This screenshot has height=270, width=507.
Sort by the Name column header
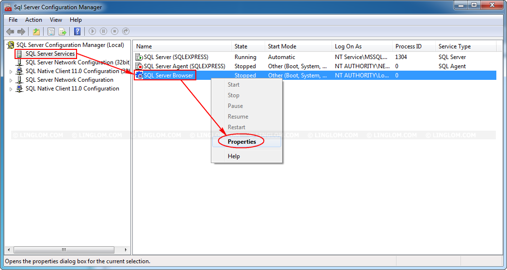(182, 46)
